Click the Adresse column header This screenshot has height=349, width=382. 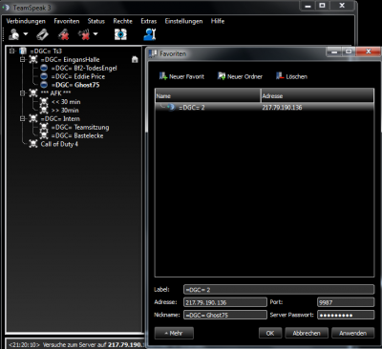(317, 95)
